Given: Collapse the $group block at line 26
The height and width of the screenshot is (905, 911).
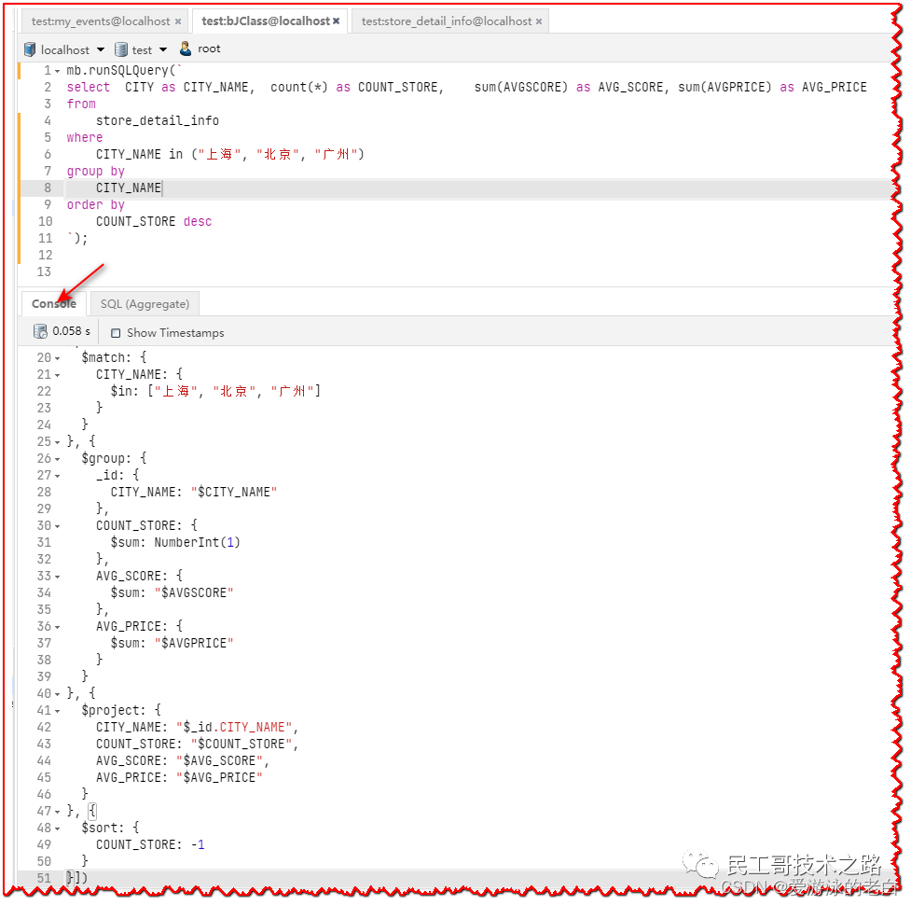Looking at the screenshot, I should pos(57,460).
